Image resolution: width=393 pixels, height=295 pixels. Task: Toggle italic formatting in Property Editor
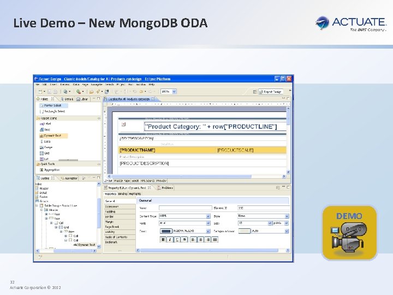point(170,240)
